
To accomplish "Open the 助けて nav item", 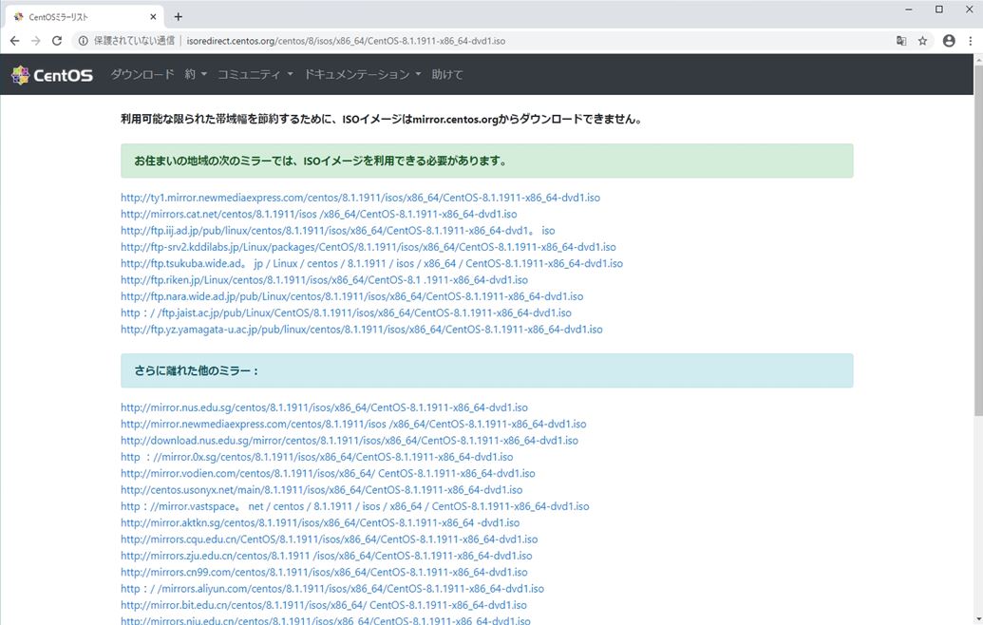I will coord(447,75).
